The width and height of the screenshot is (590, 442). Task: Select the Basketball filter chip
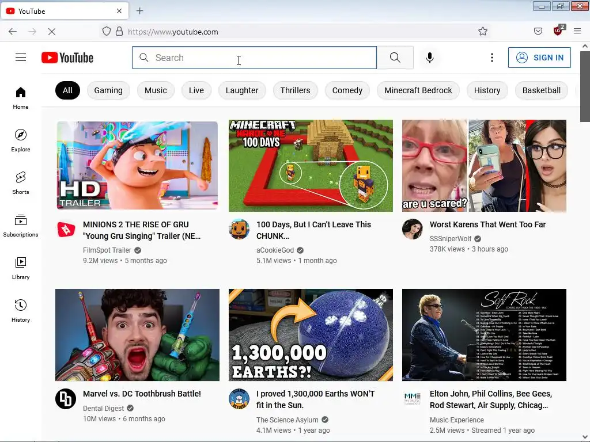tap(542, 90)
